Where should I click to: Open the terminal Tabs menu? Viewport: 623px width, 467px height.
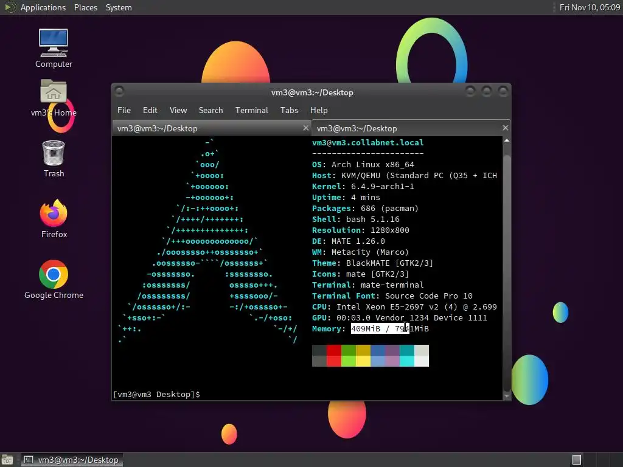point(289,111)
